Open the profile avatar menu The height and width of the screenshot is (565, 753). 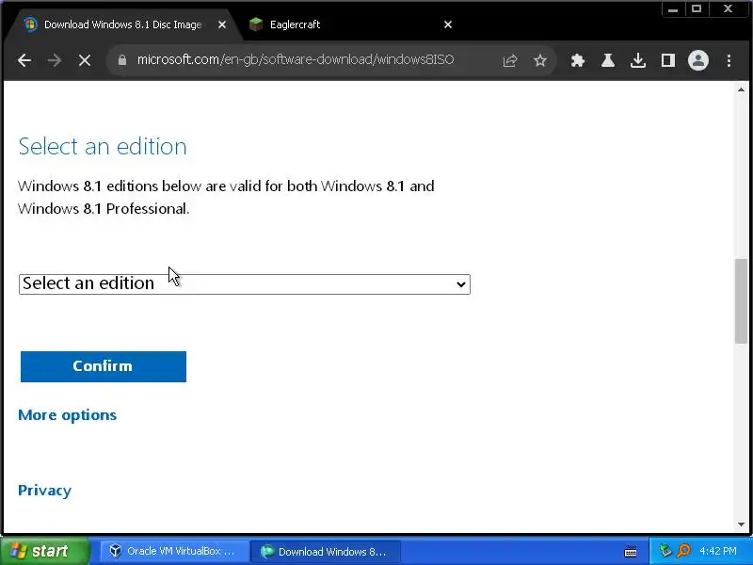pos(698,60)
